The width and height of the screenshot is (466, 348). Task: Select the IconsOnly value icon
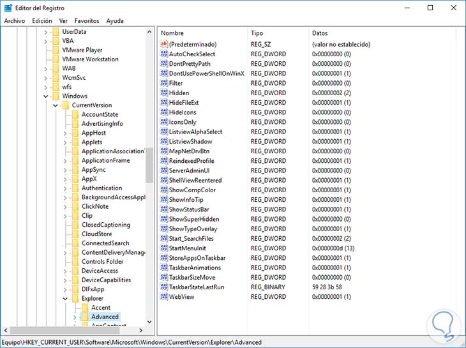point(164,122)
